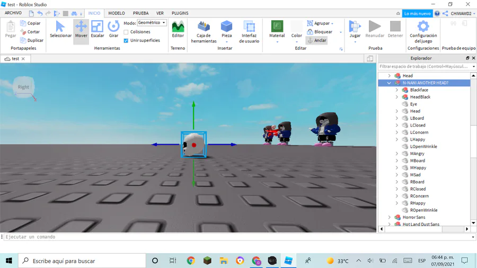Click the Jugar play icon

point(355,26)
